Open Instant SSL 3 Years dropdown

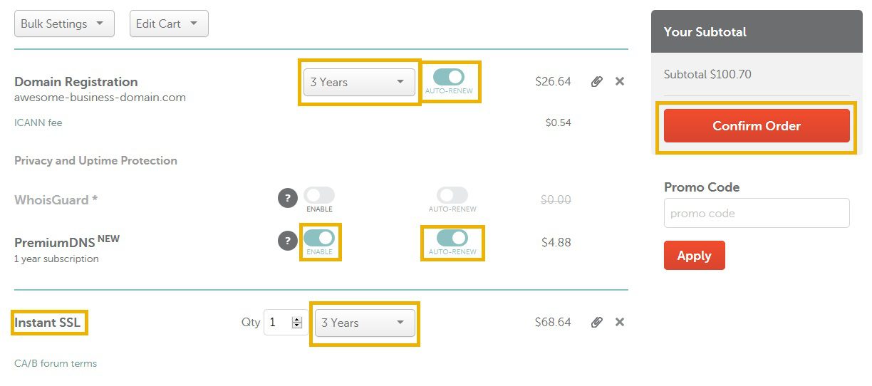[365, 323]
